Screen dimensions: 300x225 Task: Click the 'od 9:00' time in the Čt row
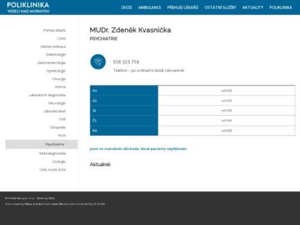pos(226,121)
